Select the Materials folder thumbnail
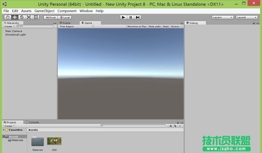The width and height of the screenshot is (262, 153). pos(37,141)
